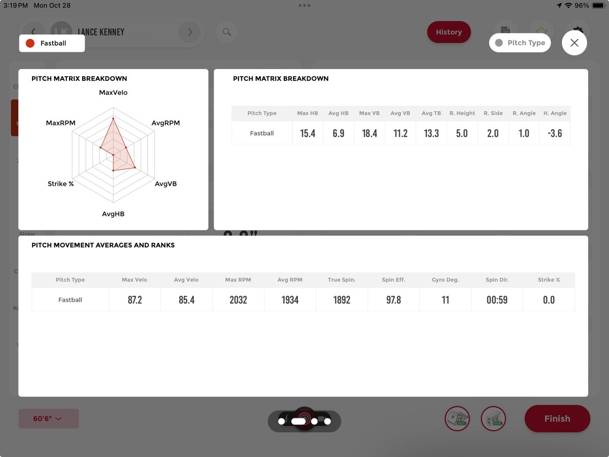Tap the 11.2 Avg VB value
The width and height of the screenshot is (609, 457).
[400, 133]
